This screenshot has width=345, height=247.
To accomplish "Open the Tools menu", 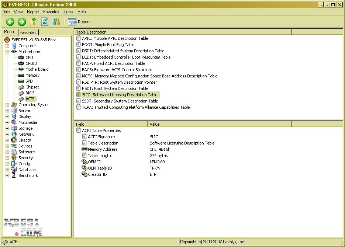I will pos(68,12).
